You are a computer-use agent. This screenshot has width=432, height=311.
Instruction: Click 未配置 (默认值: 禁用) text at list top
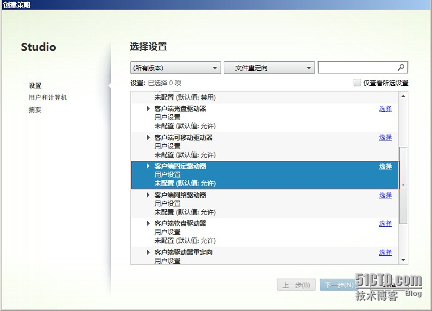185,98
